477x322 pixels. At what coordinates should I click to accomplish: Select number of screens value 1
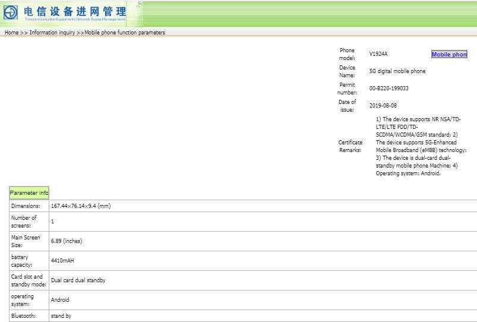coord(52,222)
